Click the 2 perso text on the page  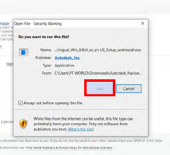[x=6, y=122]
